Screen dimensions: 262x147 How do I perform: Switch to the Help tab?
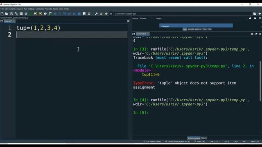pos(185,29)
